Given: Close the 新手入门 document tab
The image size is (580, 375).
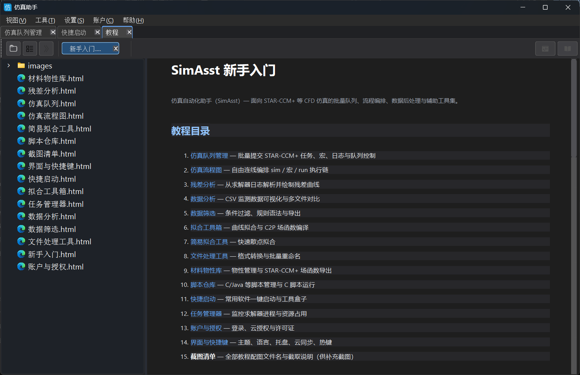Looking at the screenshot, I should pos(115,49).
